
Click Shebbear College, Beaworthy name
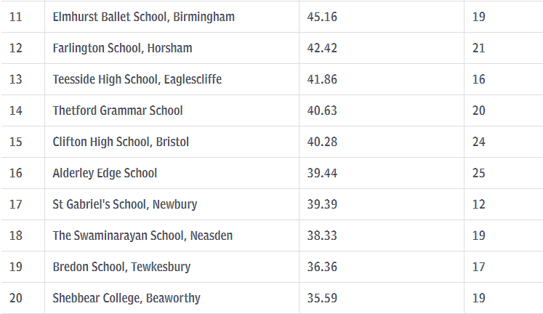tap(126, 298)
